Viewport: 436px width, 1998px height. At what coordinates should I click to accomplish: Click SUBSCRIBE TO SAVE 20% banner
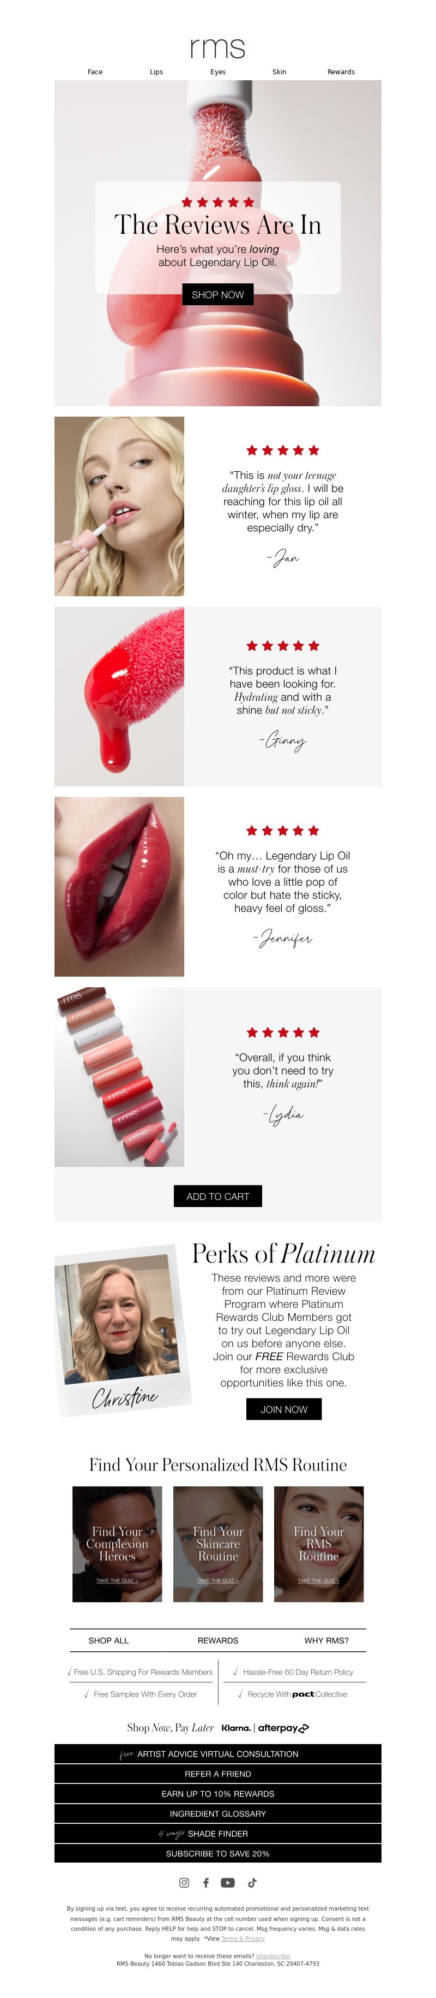pyautogui.click(x=217, y=1853)
